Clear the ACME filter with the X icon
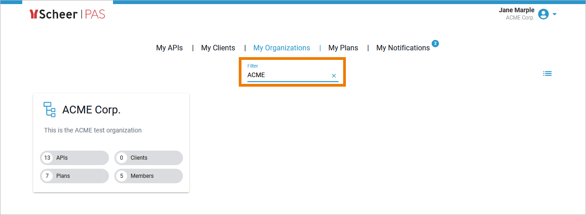586x215 pixels. 334,76
